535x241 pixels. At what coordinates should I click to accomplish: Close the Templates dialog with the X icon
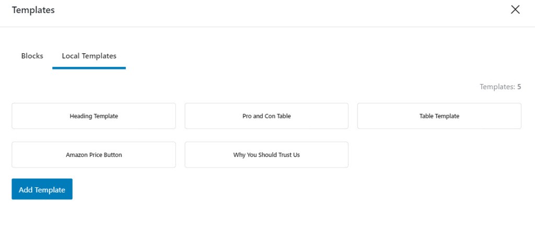pyautogui.click(x=515, y=9)
